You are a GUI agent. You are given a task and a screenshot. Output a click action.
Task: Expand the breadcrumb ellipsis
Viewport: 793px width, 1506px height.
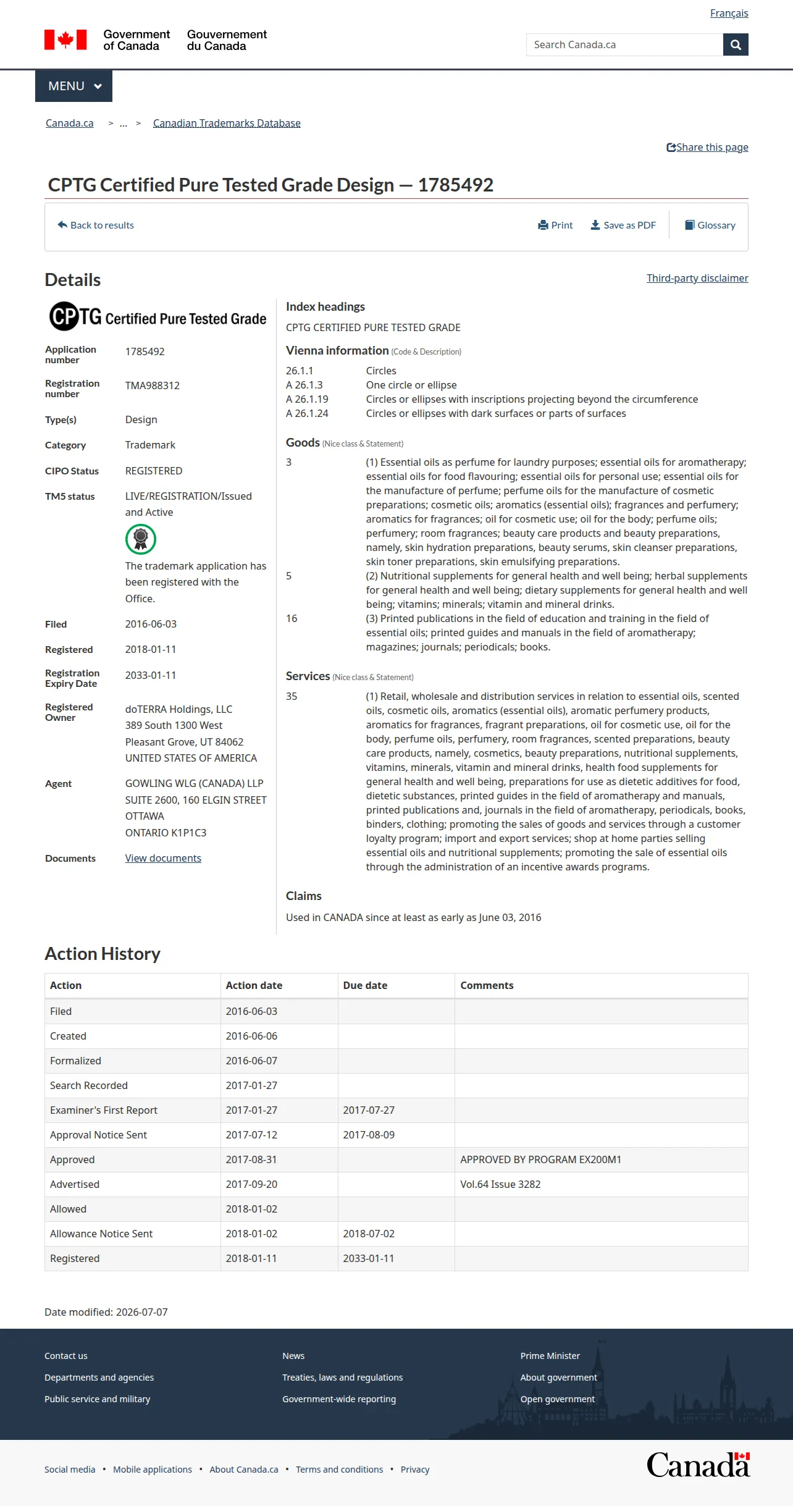(124, 124)
